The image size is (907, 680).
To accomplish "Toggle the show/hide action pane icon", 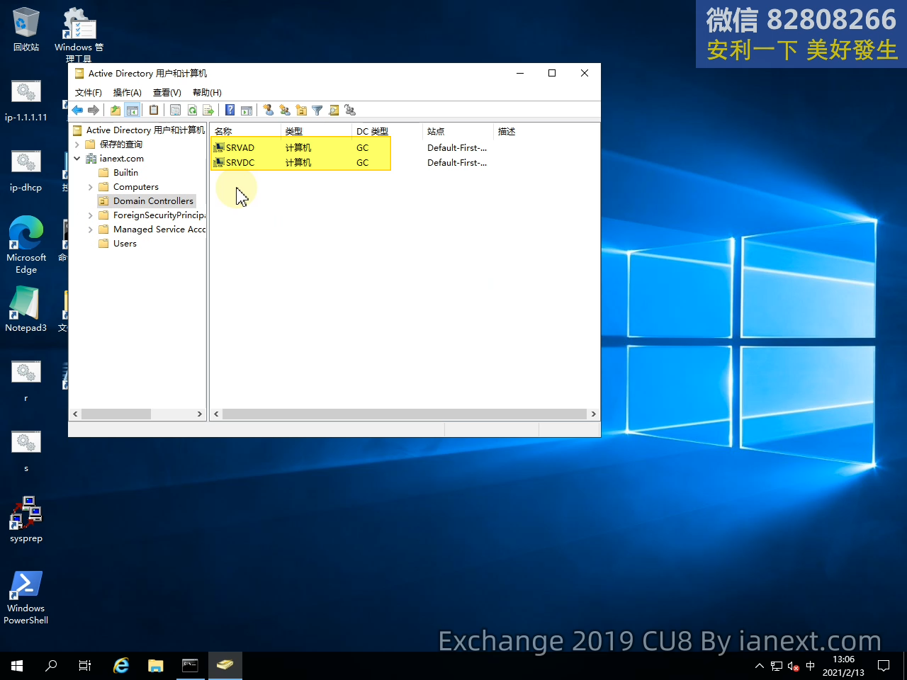I will pos(247,110).
